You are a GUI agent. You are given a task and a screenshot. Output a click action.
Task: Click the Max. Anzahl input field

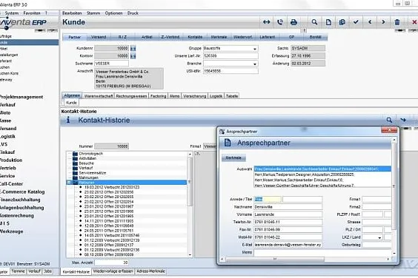(x=111, y=262)
